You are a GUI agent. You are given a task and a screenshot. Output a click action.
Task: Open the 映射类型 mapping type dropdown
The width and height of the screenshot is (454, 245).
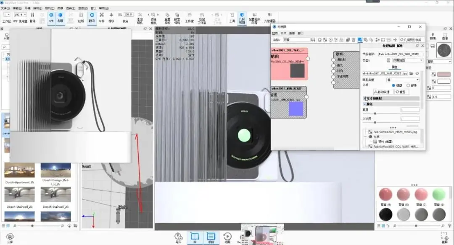pyautogui.click(x=403, y=80)
